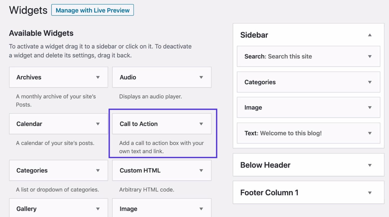Open the Gallery widget arrow

98,209
